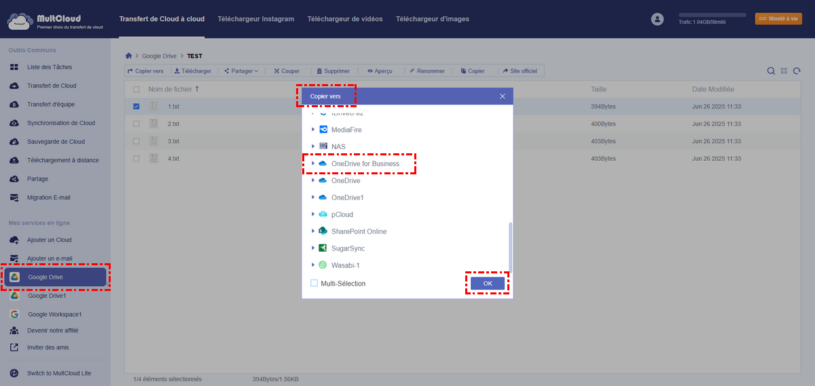Select Google Drive1 in sidebar
Viewport: 815px width, 386px height.
47,296
